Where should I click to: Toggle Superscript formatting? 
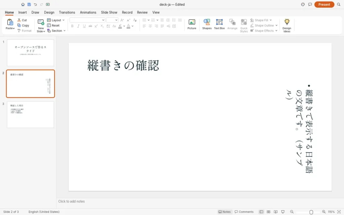(96, 26)
